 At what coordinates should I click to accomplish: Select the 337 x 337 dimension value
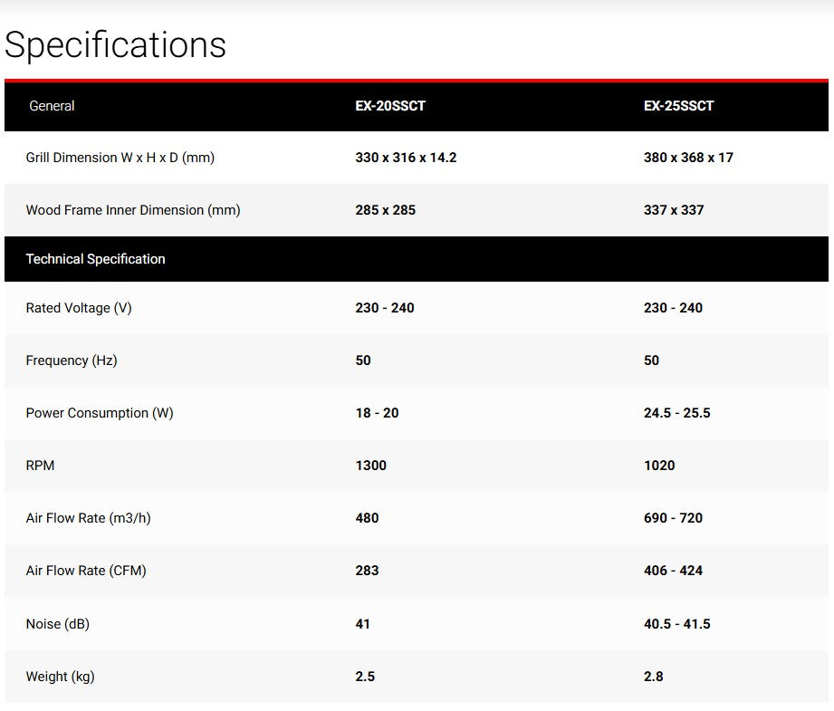tap(673, 210)
